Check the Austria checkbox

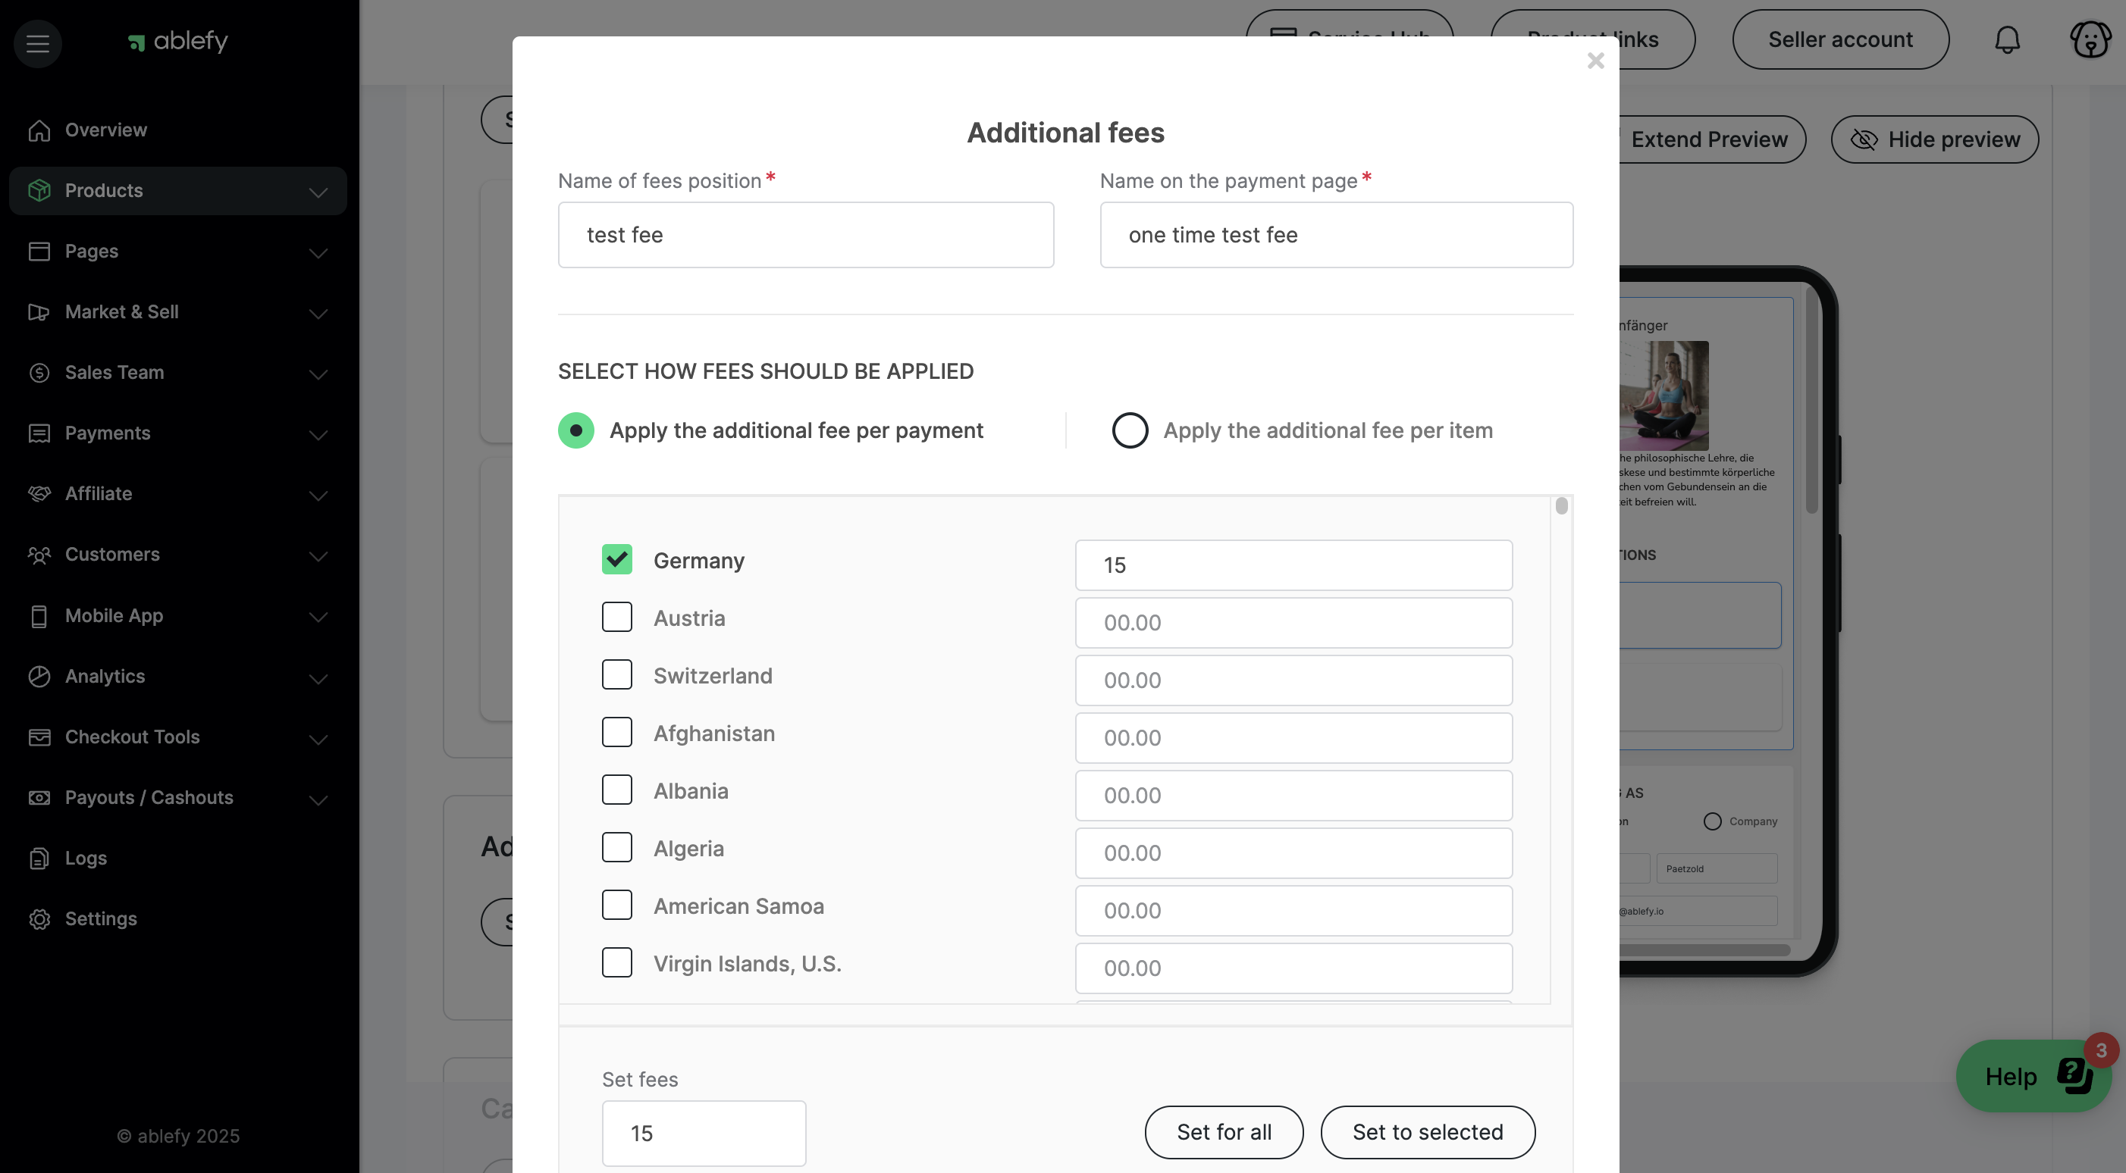point(616,617)
